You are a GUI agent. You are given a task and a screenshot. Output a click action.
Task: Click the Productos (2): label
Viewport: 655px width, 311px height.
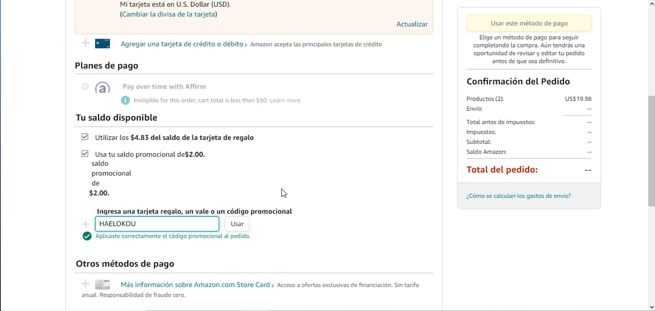485,99
